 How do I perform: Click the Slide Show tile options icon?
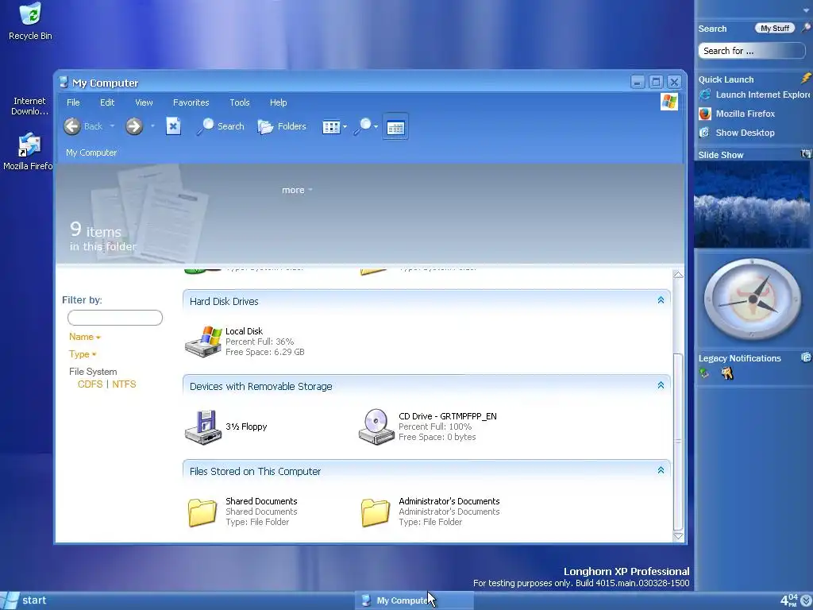(807, 154)
